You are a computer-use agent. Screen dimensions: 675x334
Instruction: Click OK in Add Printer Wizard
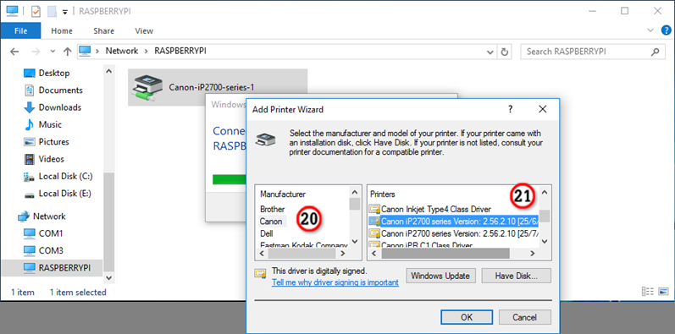click(x=467, y=318)
